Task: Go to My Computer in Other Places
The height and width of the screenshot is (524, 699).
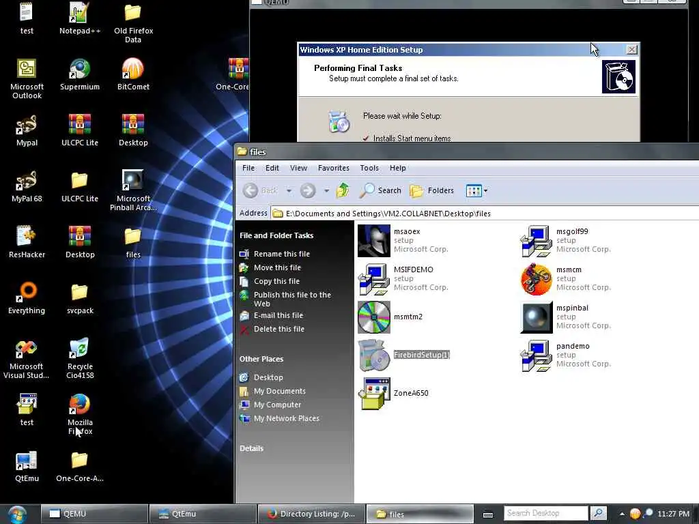Action: [x=277, y=405]
